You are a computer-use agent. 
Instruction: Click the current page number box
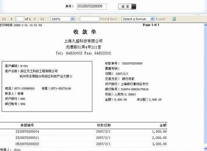pyautogui.click(x=19, y=19)
